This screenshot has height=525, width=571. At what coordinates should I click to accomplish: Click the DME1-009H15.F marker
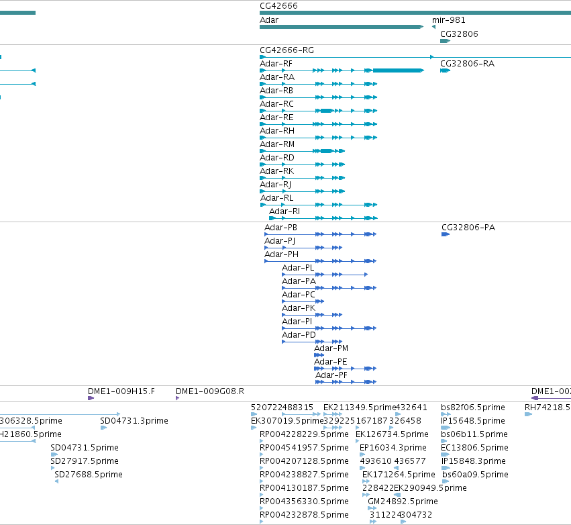91,398
